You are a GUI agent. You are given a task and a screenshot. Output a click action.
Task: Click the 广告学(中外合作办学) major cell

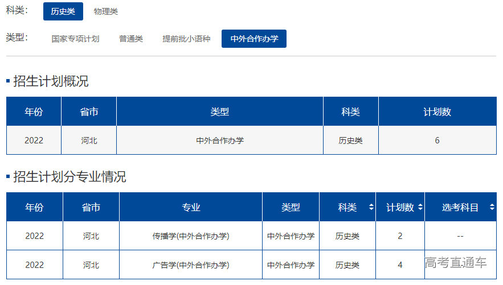(x=191, y=265)
